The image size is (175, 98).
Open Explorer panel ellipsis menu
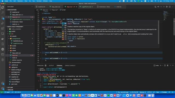[32, 7]
